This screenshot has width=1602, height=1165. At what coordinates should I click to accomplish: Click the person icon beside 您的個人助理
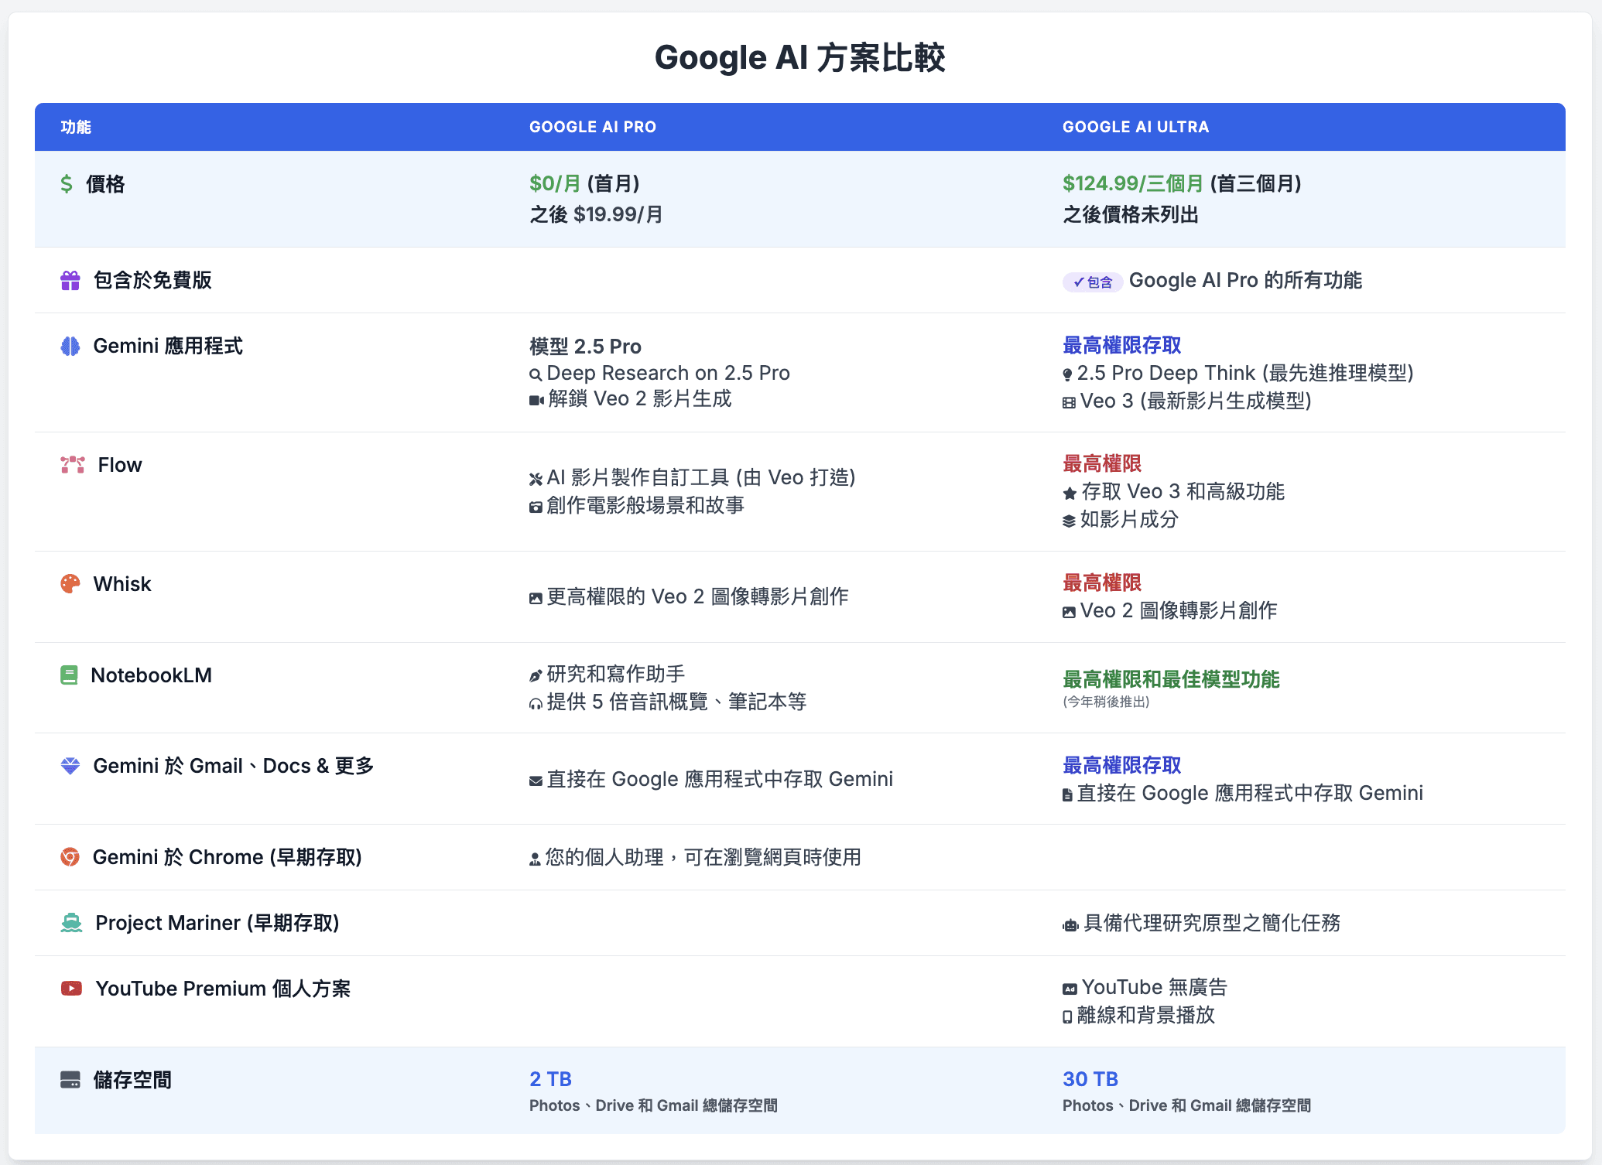pos(535,859)
